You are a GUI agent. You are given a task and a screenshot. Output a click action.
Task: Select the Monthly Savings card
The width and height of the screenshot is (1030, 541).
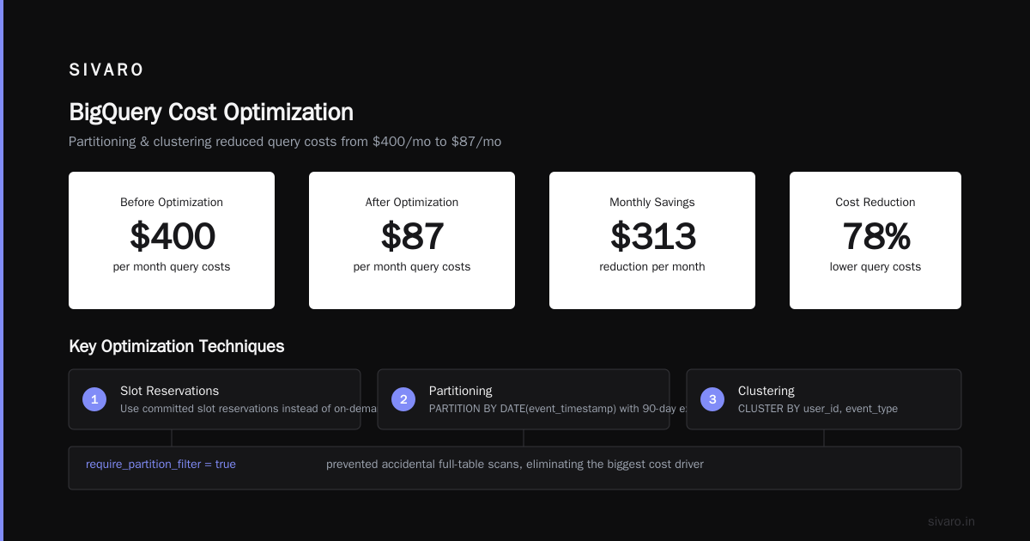click(652, 240)
